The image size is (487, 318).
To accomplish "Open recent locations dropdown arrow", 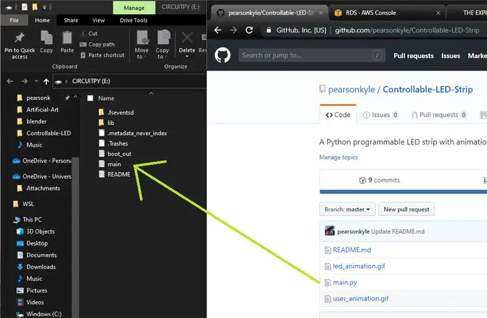I will (36, 81).
